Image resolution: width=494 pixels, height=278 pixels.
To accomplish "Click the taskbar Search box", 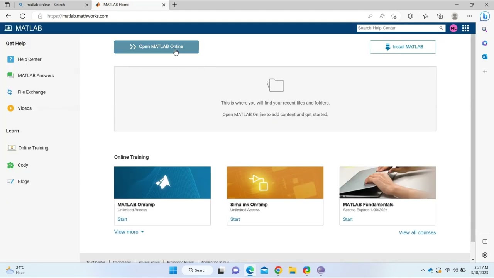I will [x=198, y=270].
